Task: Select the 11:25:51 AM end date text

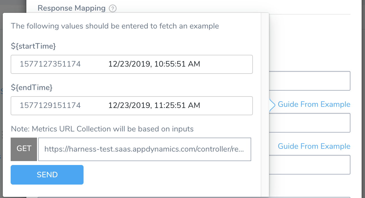Action: point(154,105)
